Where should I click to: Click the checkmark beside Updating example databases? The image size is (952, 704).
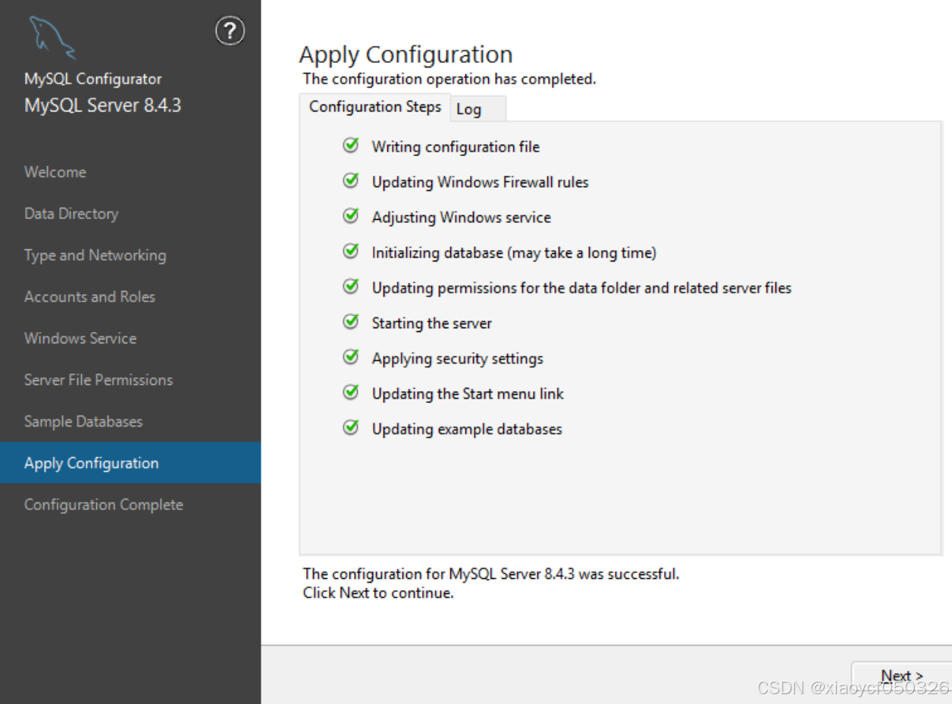(x=351, y=427)
